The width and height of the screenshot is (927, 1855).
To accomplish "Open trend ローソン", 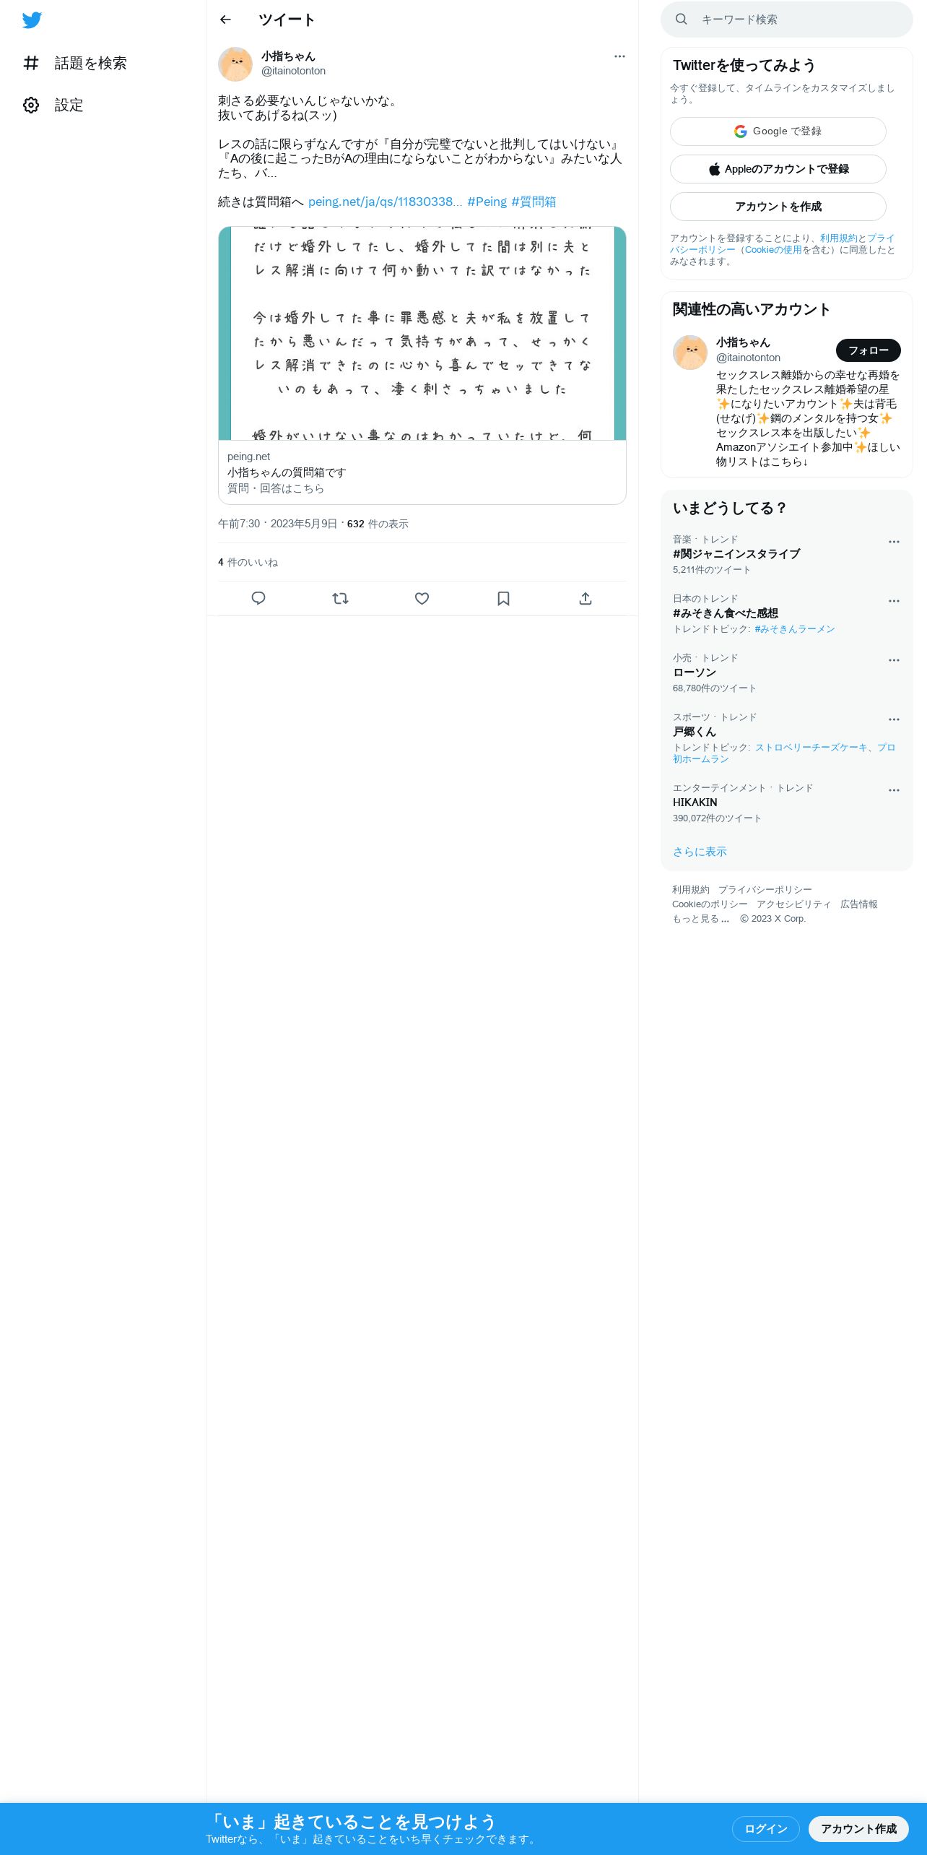I will click(695, 673).
